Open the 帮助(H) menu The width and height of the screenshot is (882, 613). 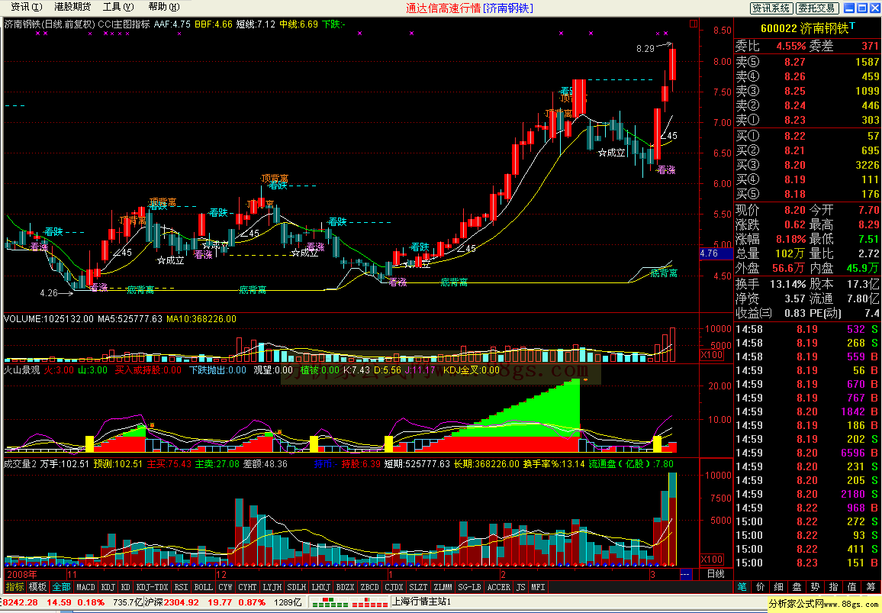pyautogui.click(x=164, y=7)
